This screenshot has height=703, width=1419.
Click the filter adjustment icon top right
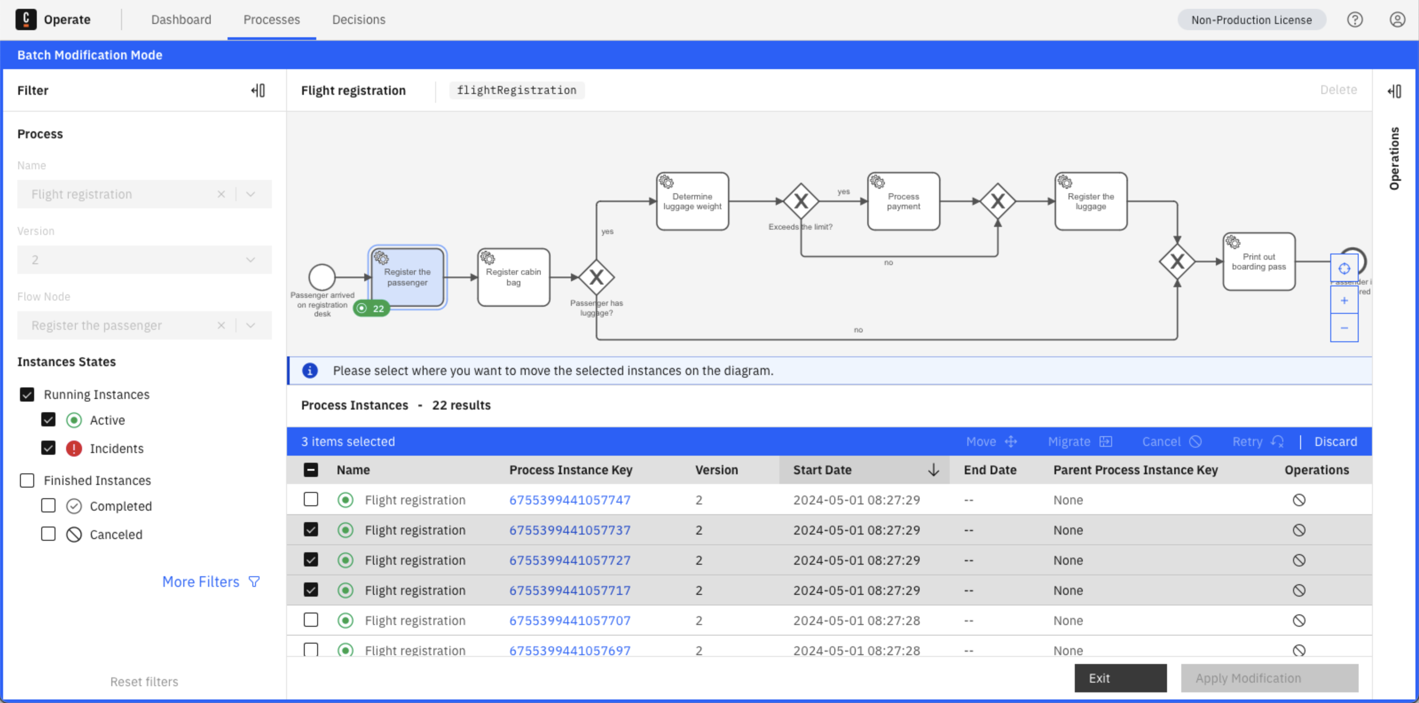click(1395, 90)
